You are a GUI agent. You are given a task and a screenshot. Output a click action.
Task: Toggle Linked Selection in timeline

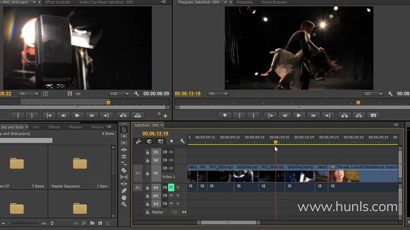(x=160, y=141)
